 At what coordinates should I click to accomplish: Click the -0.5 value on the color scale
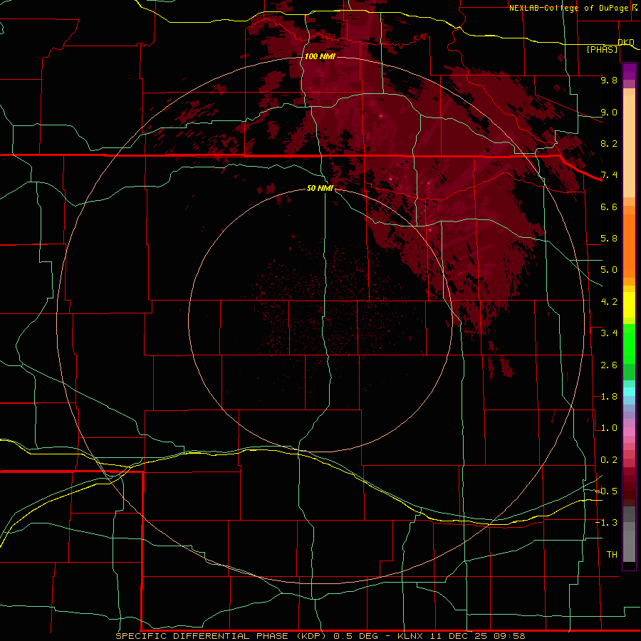[x=606, y=491]
